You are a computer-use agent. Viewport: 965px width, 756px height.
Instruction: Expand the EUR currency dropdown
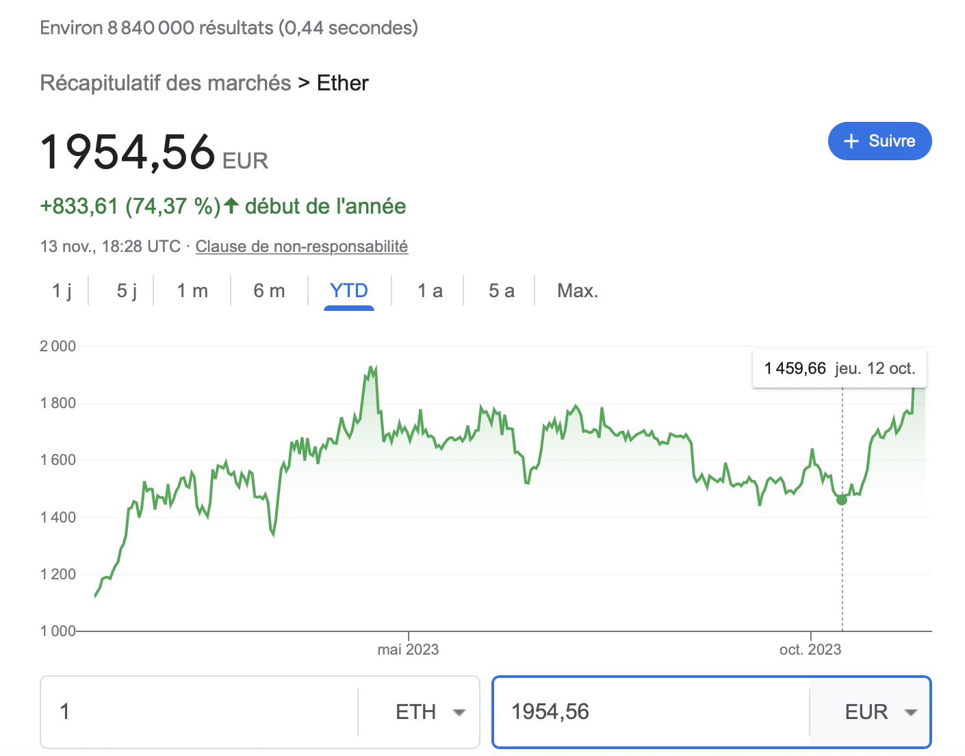click(x=880, y=712)
